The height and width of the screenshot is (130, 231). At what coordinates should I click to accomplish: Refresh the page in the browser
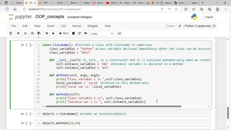pos(7,9)
